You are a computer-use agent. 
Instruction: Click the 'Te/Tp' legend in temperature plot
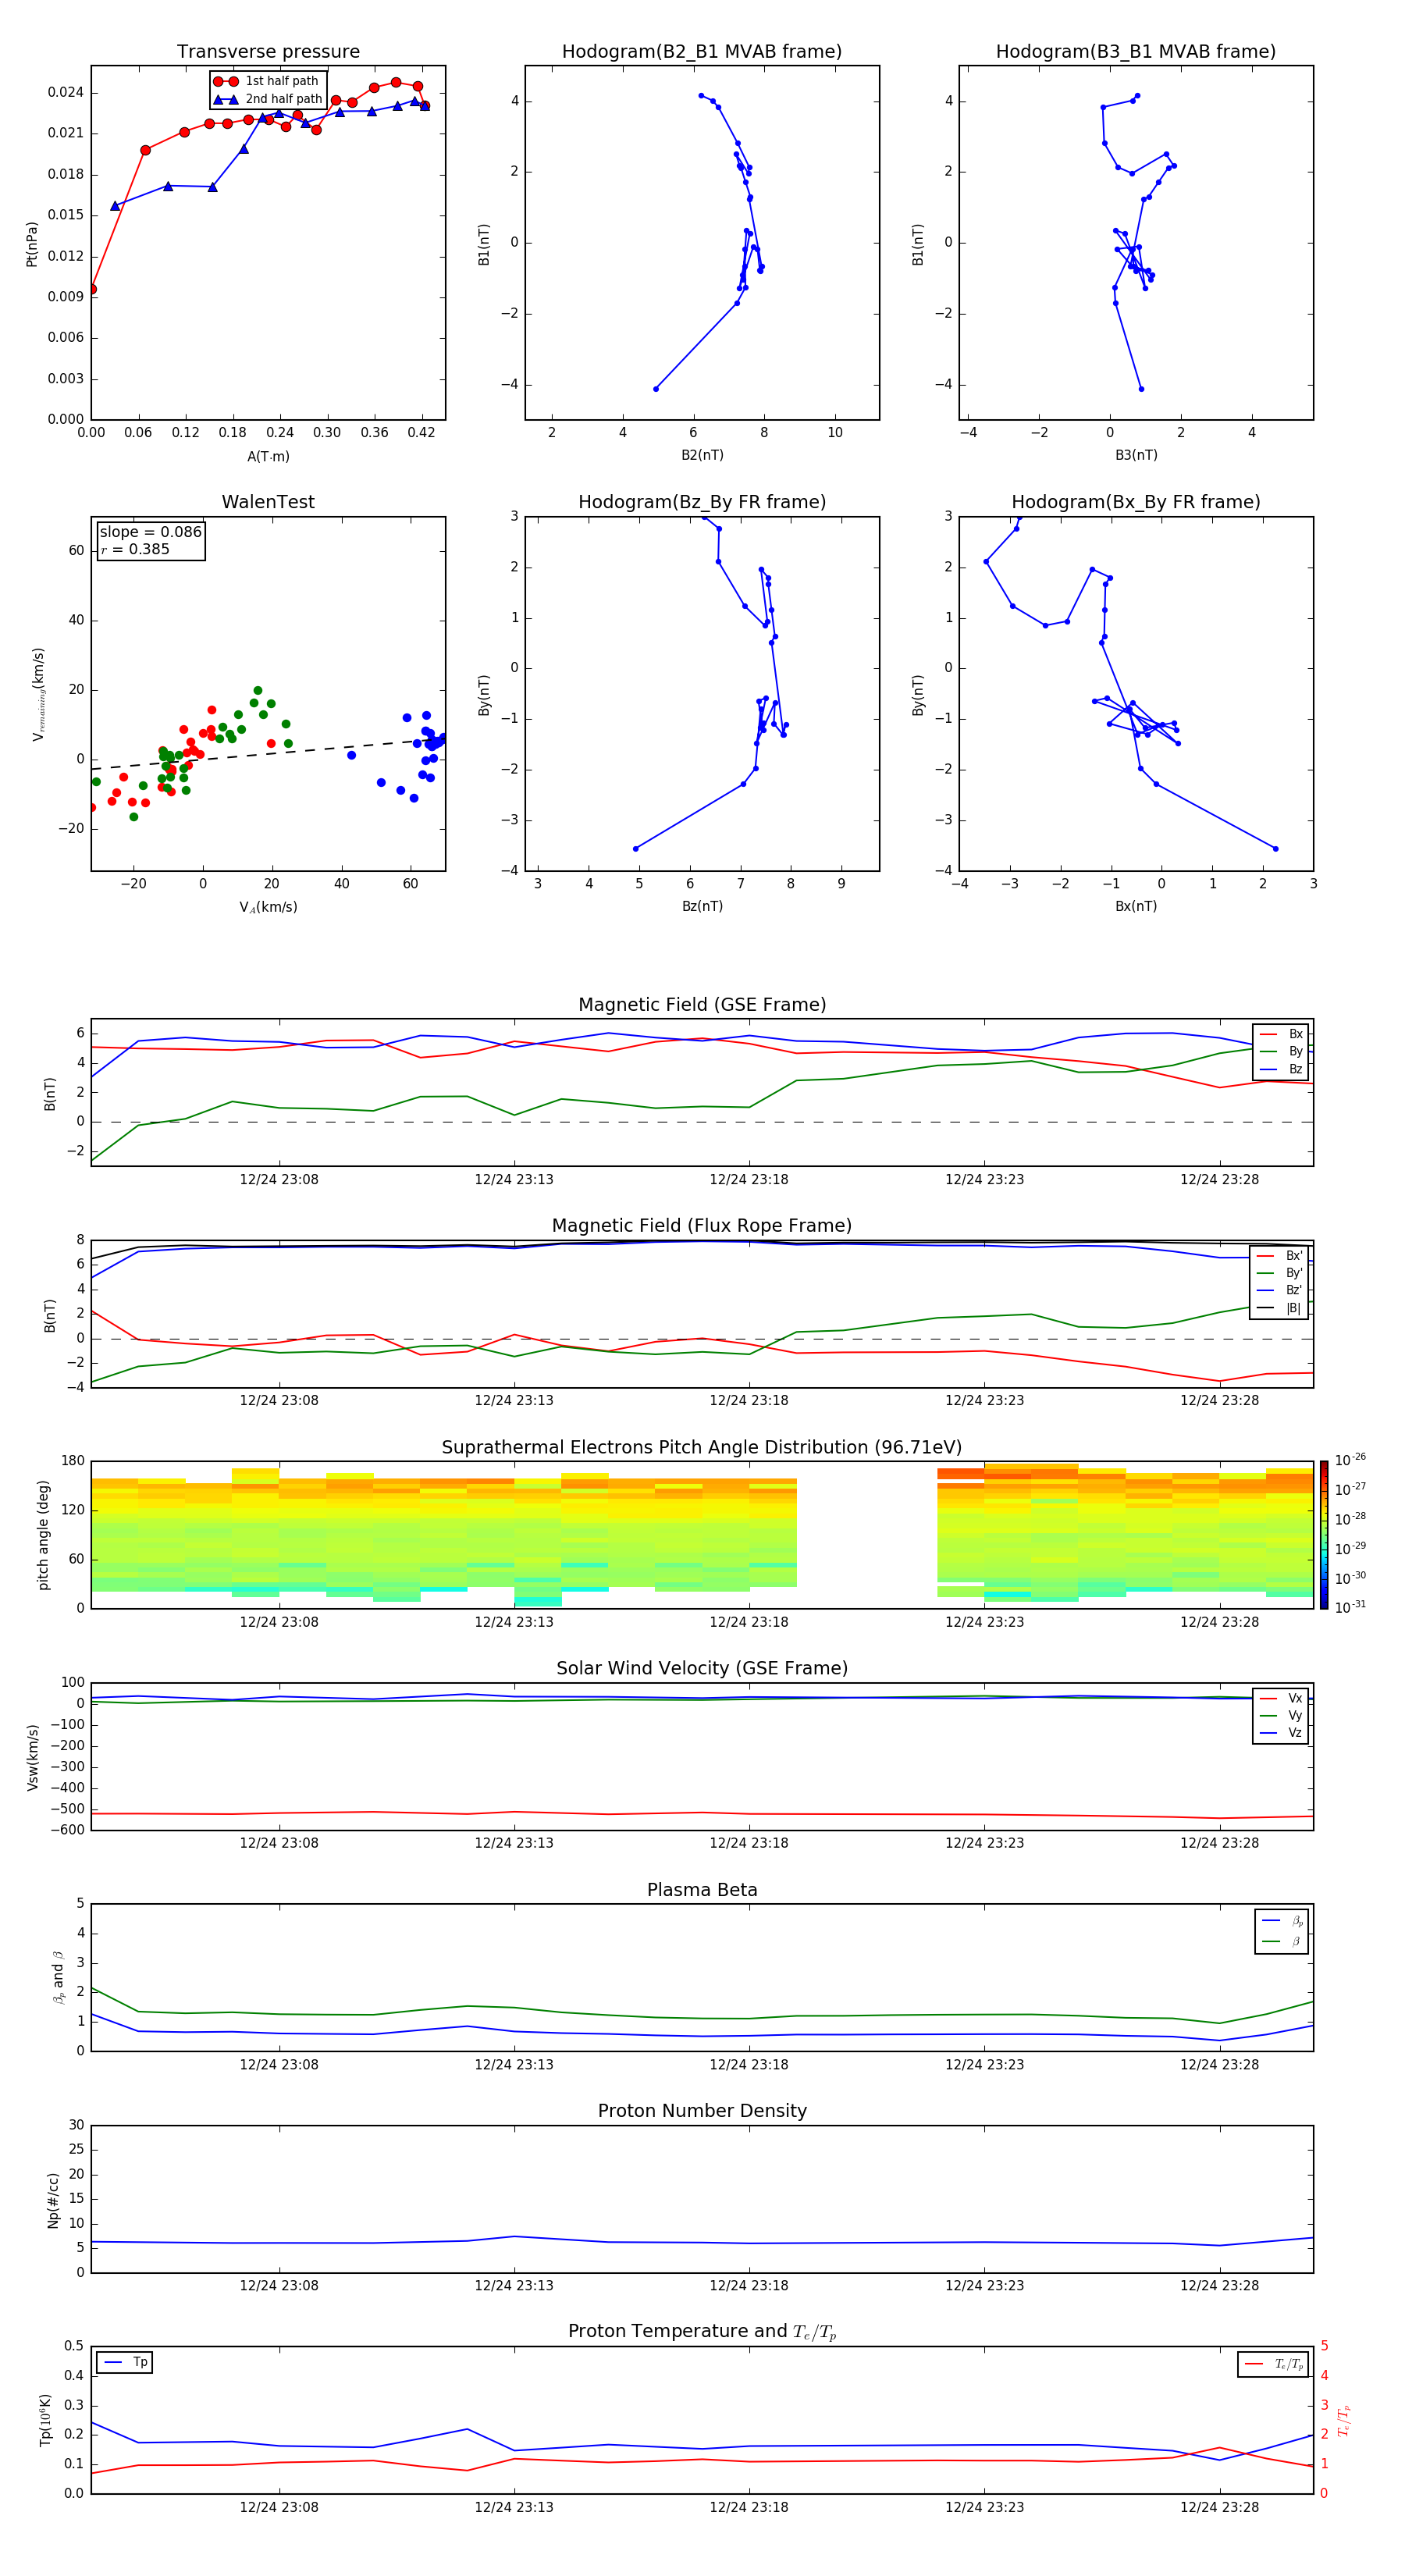(1274, 2365)
